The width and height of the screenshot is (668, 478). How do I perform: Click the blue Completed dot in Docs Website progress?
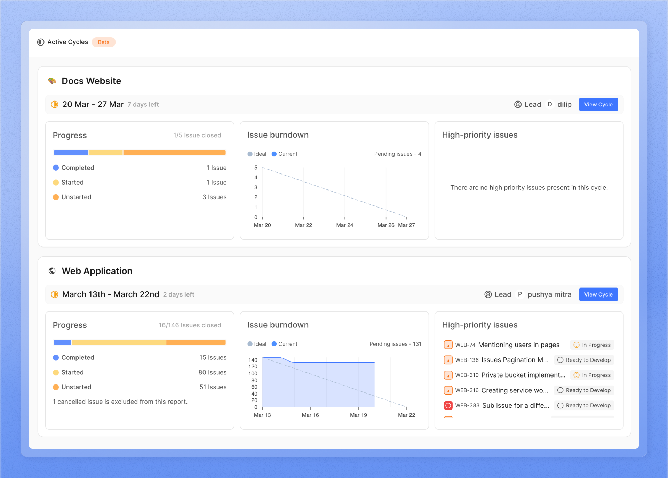point(56,168)
